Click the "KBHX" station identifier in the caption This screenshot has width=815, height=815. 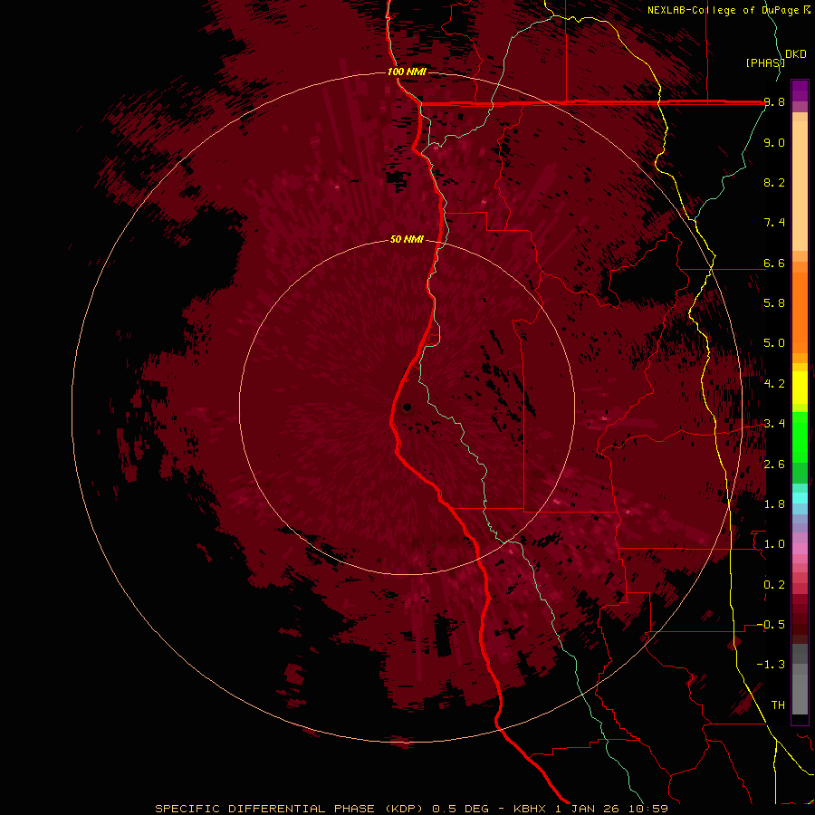point(529,809)
